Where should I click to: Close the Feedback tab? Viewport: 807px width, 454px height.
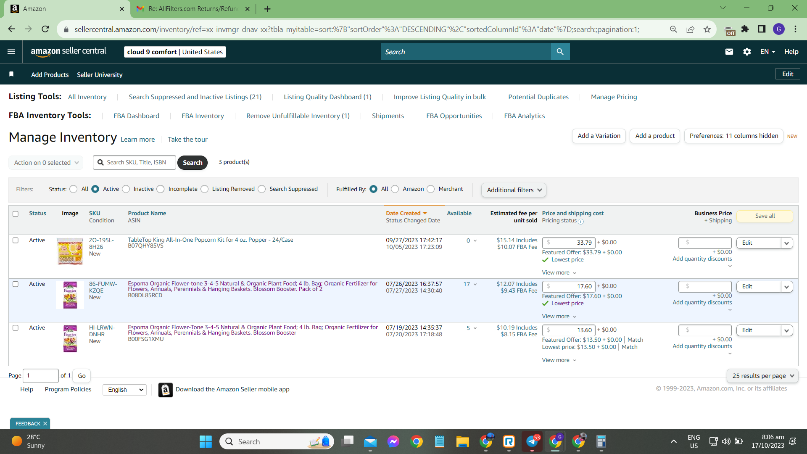coord(45,424)
